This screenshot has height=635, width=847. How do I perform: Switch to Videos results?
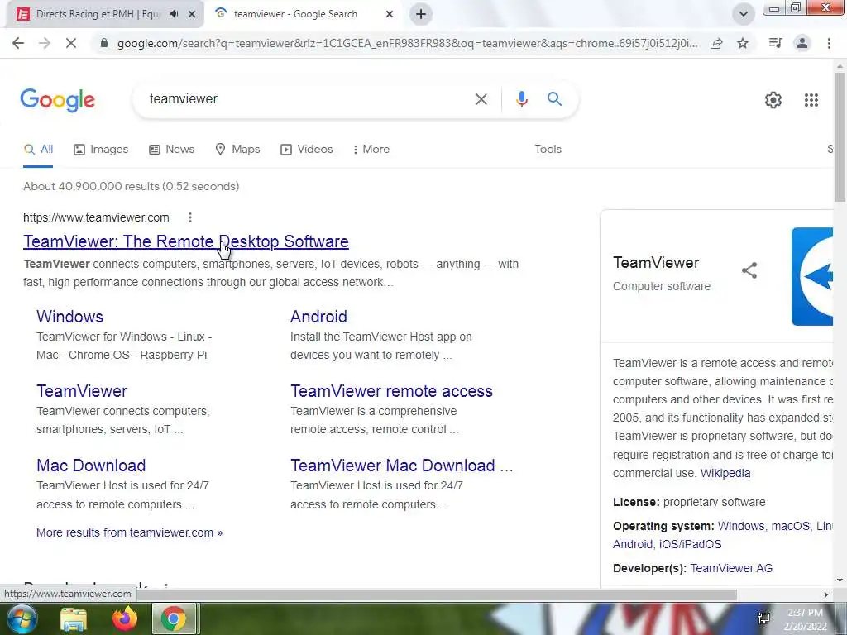click(306, 150)
